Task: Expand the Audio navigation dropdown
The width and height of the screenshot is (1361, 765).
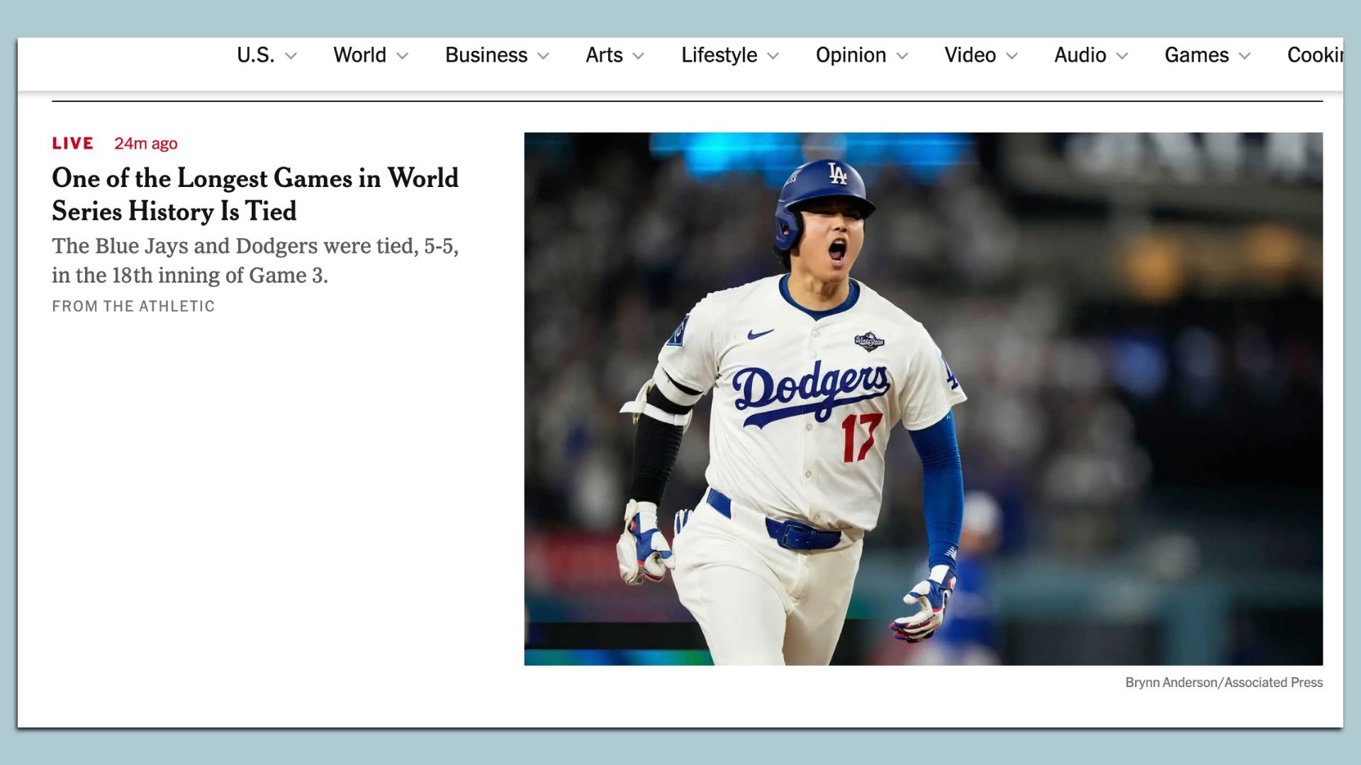Action: [1124, 55]
